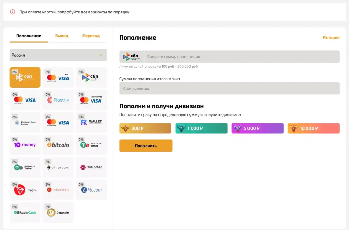The image size is (349, 230).
Task: Pick the USDT TRC20 Tether method
Action: pyautogui.click(x=91, y=145)
